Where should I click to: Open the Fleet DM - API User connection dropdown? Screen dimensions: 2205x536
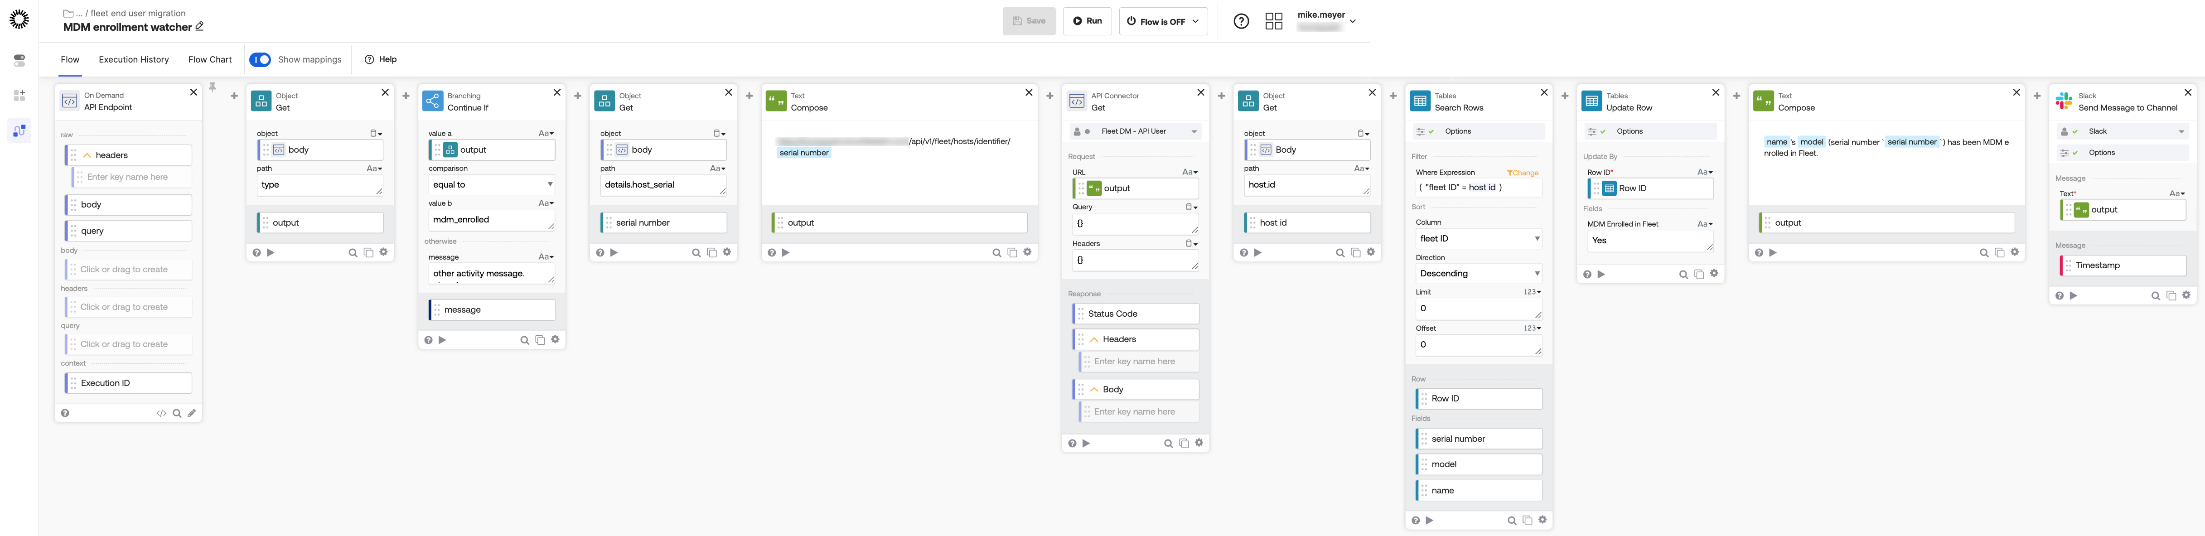point(1134,131)
